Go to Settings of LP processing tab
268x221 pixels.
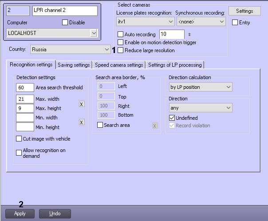click(175, 65)
